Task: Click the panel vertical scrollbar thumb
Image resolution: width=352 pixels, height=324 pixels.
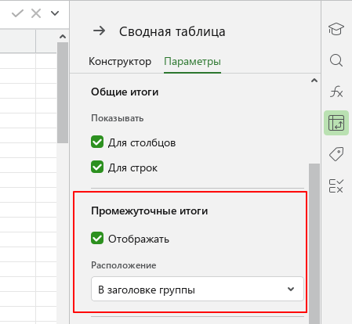Action: click(314, 243)
